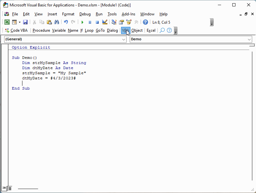Open the Loop menu
256x193 pixels.
coord(89,30)
